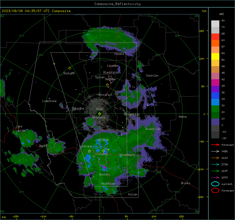Click the magenta 18TS arrow icon
Screen dimensions: 235x220
click(215, 178)
